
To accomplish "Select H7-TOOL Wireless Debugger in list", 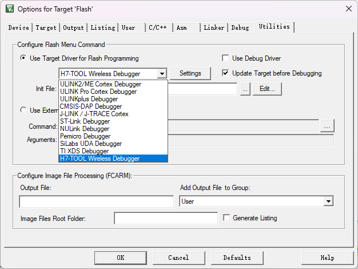I will click(113, 159).
